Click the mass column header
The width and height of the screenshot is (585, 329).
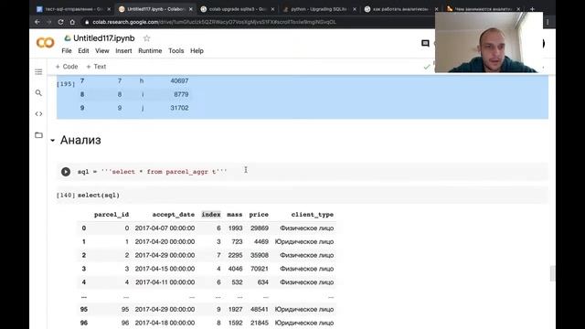click(235, 215)
